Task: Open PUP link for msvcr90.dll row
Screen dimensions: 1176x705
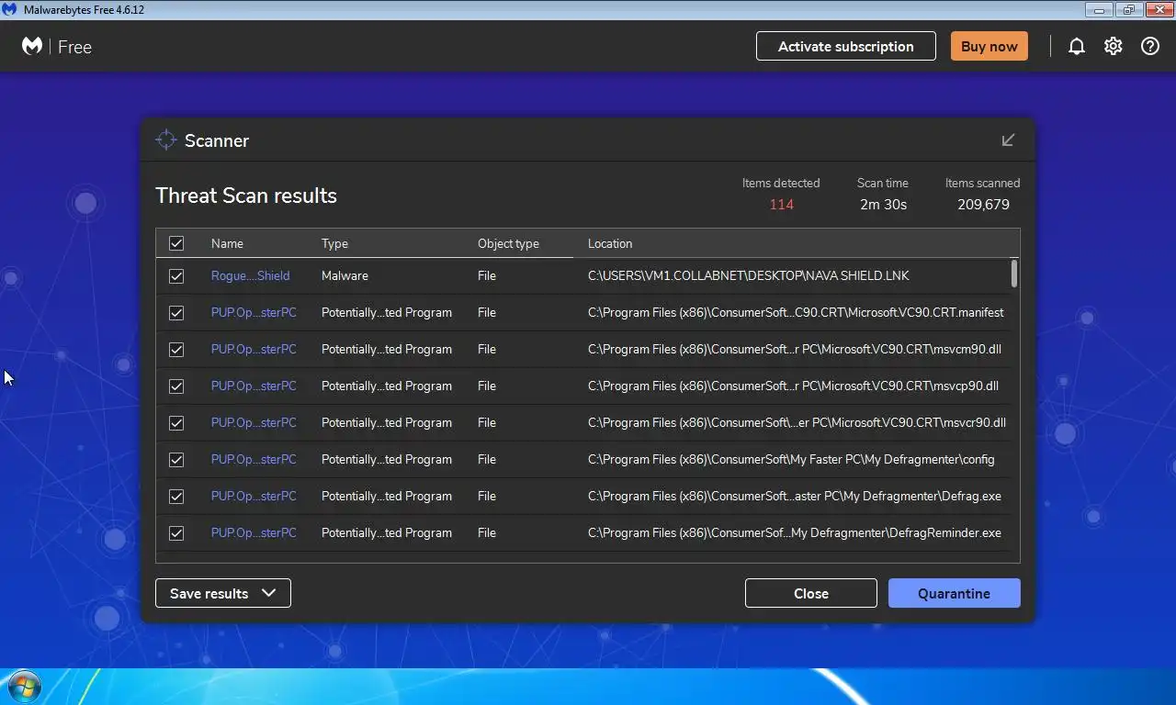Action: [x=254, y=422]
